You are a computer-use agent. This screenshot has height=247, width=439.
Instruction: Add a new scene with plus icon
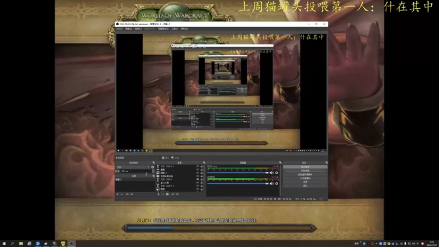pos(117,194)
